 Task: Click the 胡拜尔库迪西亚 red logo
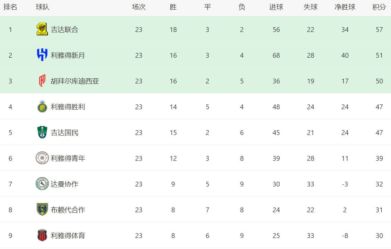[x=42, y=81]
